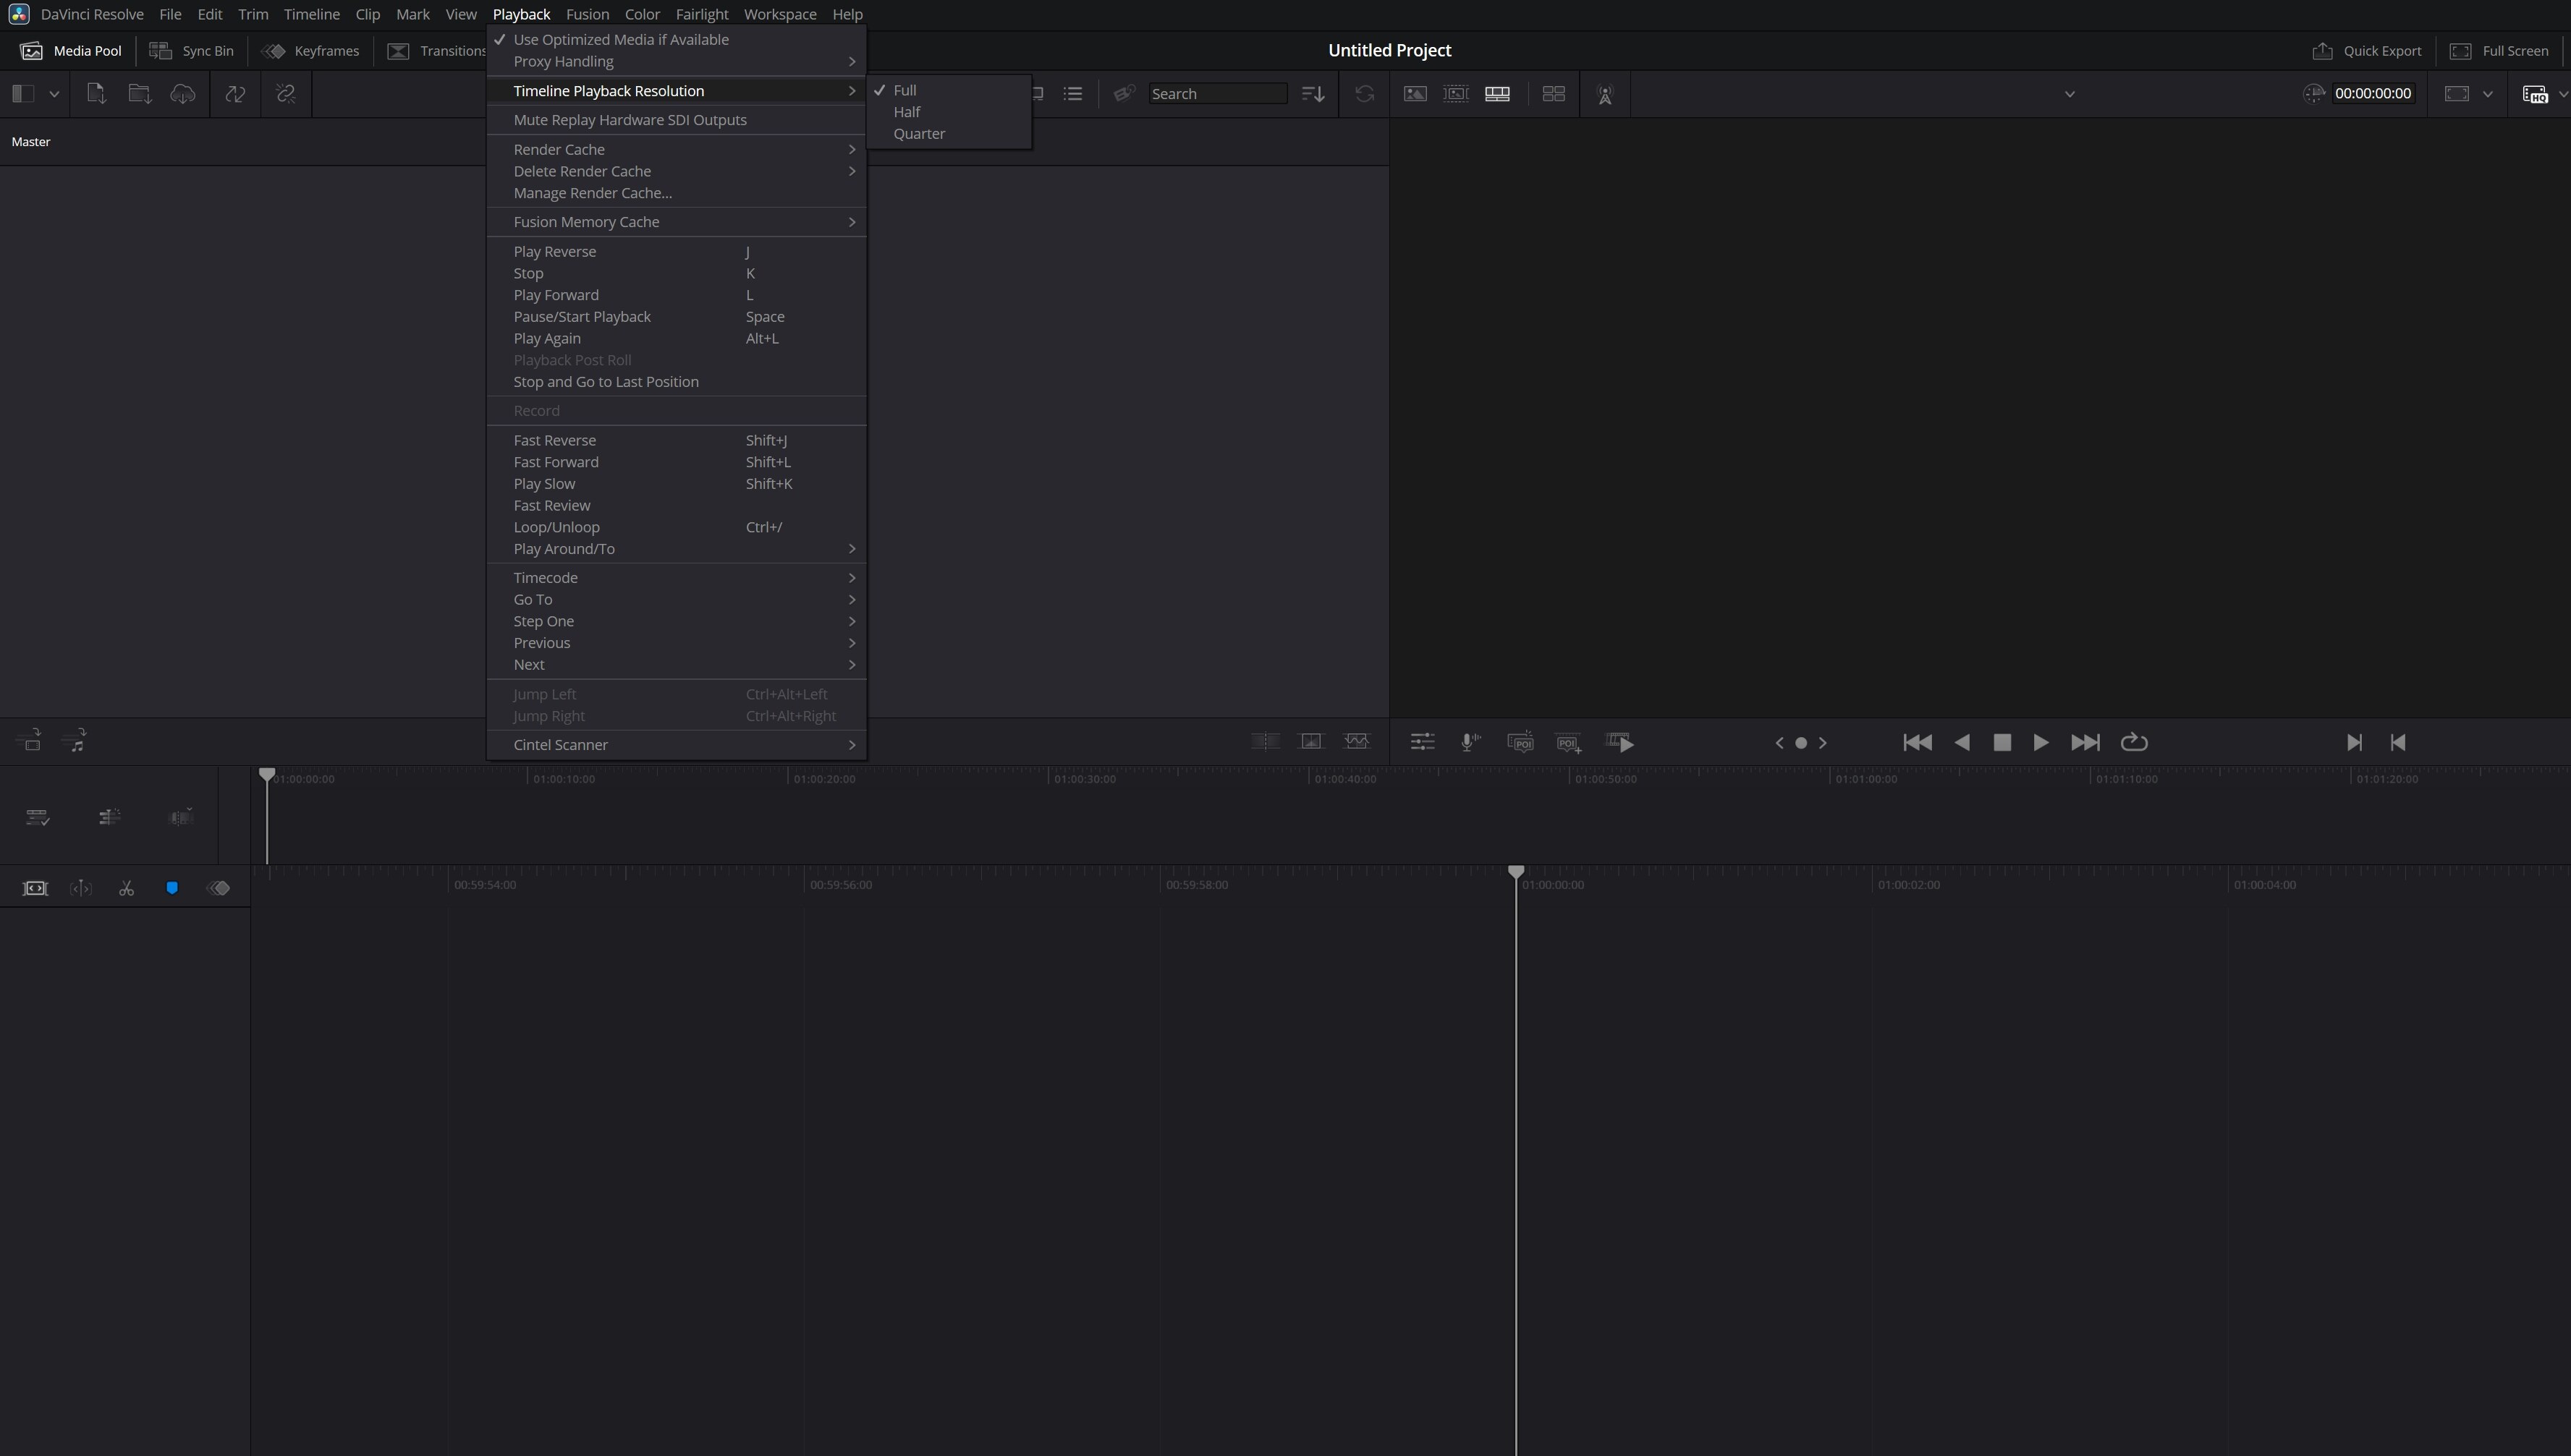This screenshot has width=2571, height=1456.
Task: Click the cloud download icon in media pool toolbar
Action: [183, 93]
